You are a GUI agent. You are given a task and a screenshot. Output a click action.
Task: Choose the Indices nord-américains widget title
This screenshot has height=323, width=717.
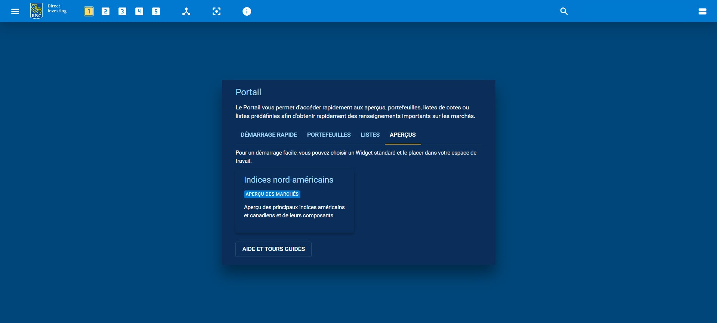pyautogui.click(x=288, y=180)
